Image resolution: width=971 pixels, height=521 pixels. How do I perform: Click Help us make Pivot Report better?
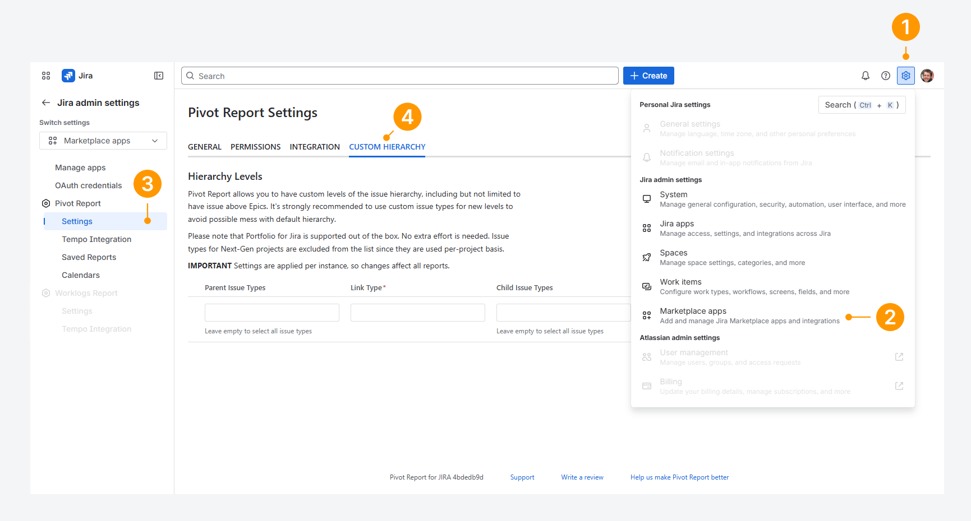tap(680, 477)
